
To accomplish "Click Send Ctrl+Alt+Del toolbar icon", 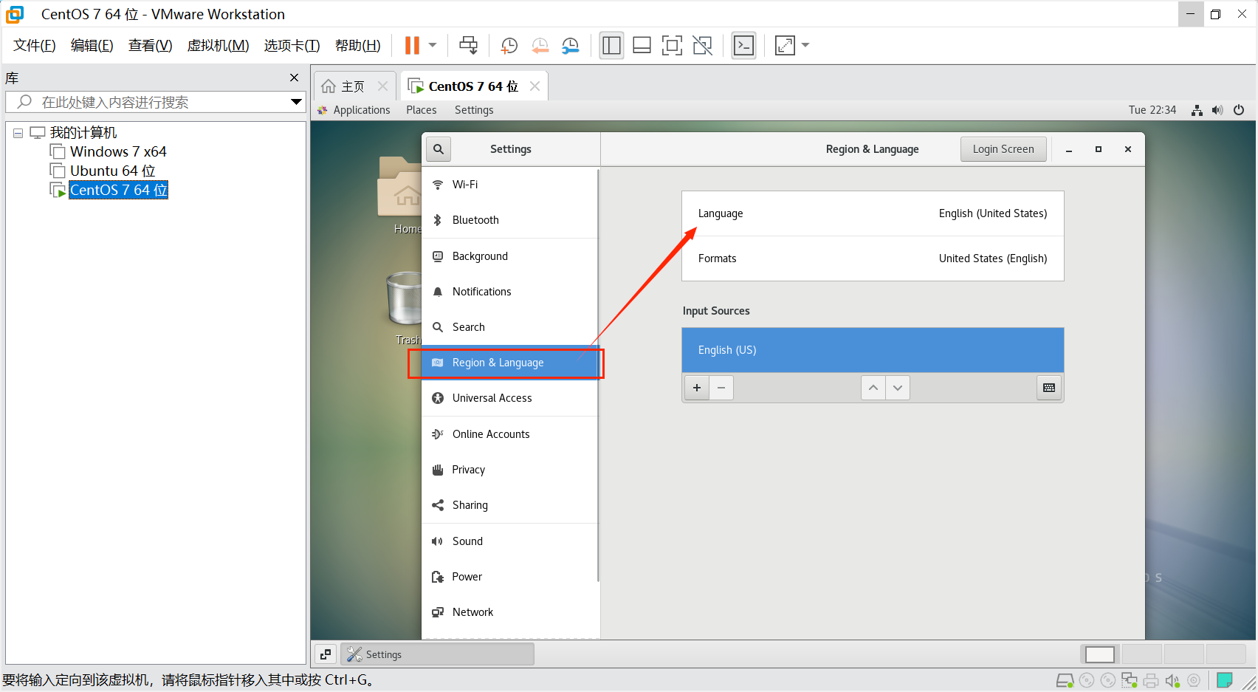I will [468, 45].
